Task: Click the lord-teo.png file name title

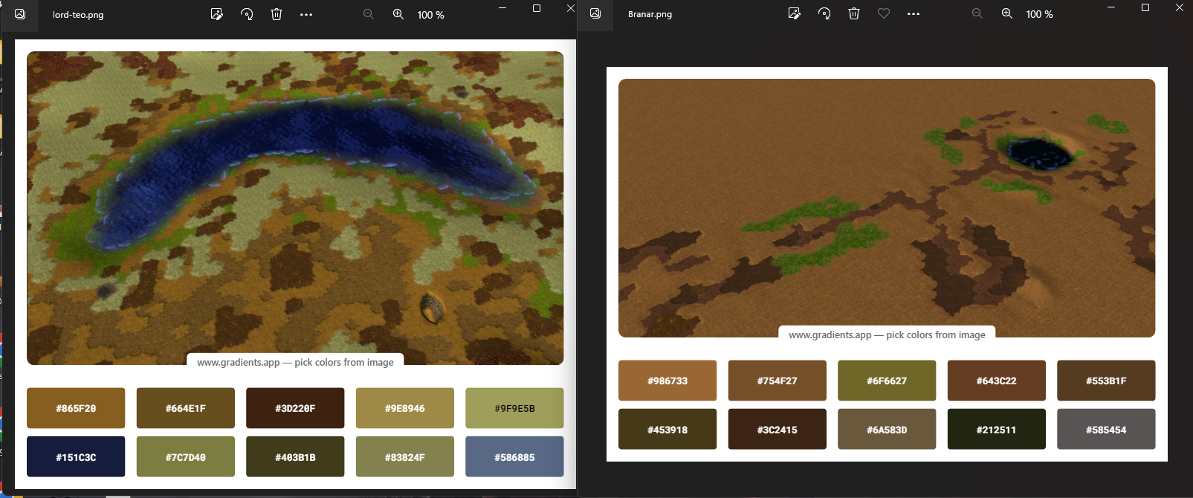Action: click(x=78, y=15)
